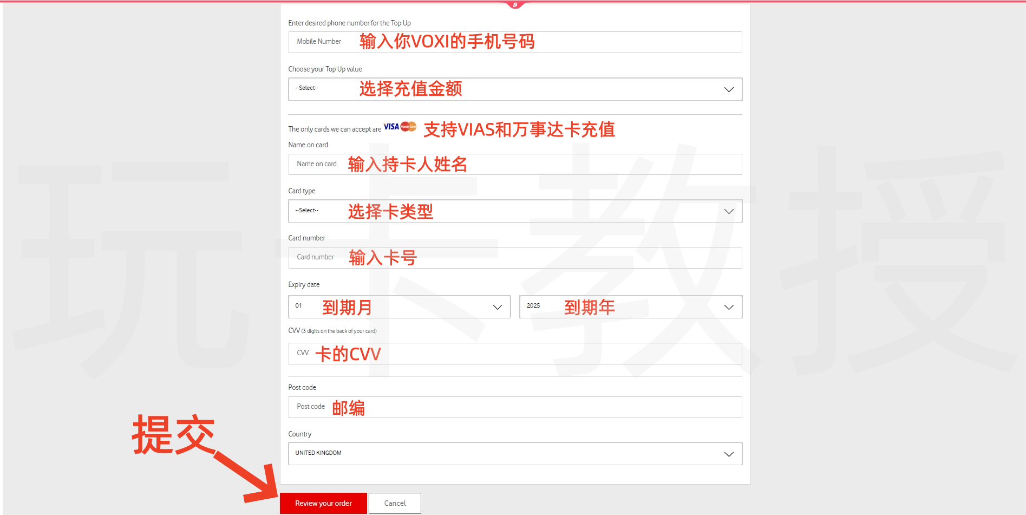Click the Name on card field

click(x=514, y=164)
